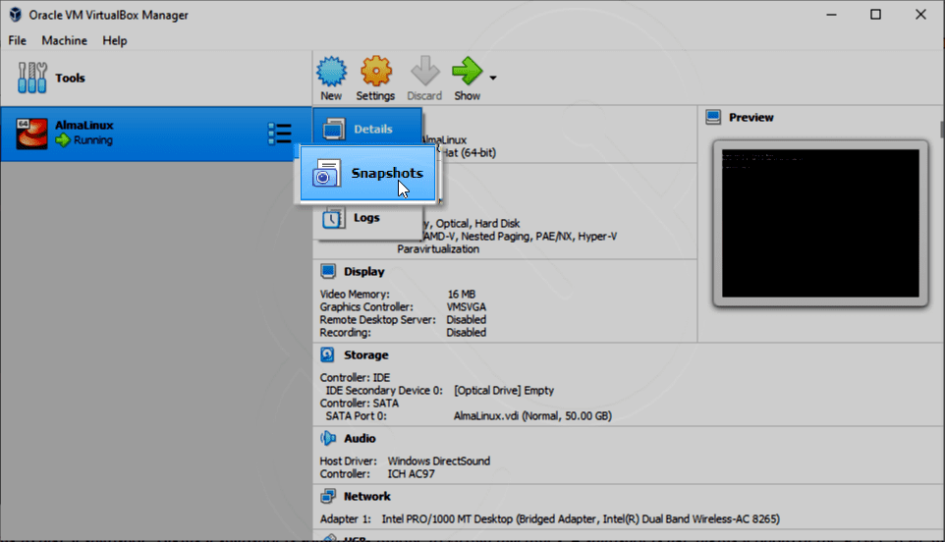
Task: Open the Machine menu
Action: (x=65, y=40)
